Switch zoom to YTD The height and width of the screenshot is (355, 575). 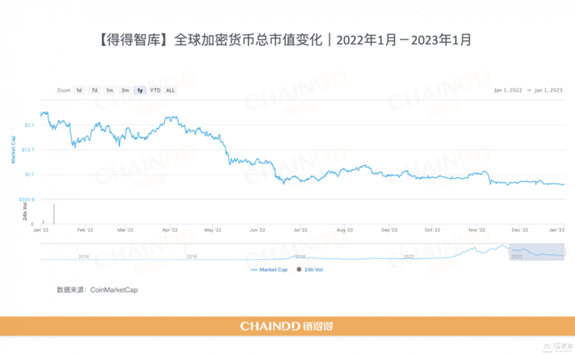(155, 90)
